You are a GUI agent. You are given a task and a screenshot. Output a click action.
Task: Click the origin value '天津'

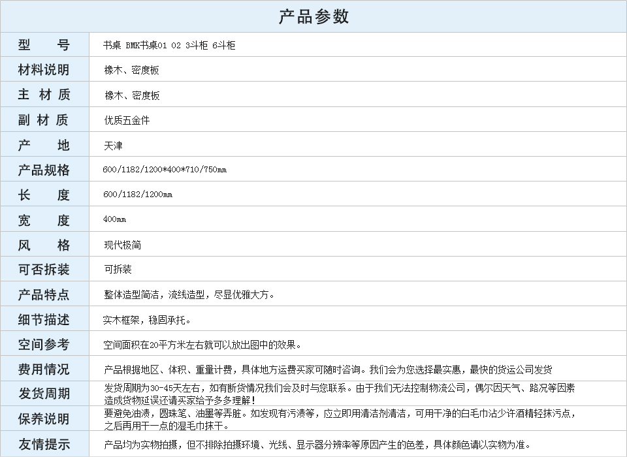[113, 146]
